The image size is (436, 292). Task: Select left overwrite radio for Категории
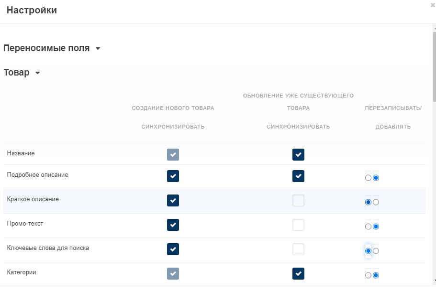tap(368, 275)
